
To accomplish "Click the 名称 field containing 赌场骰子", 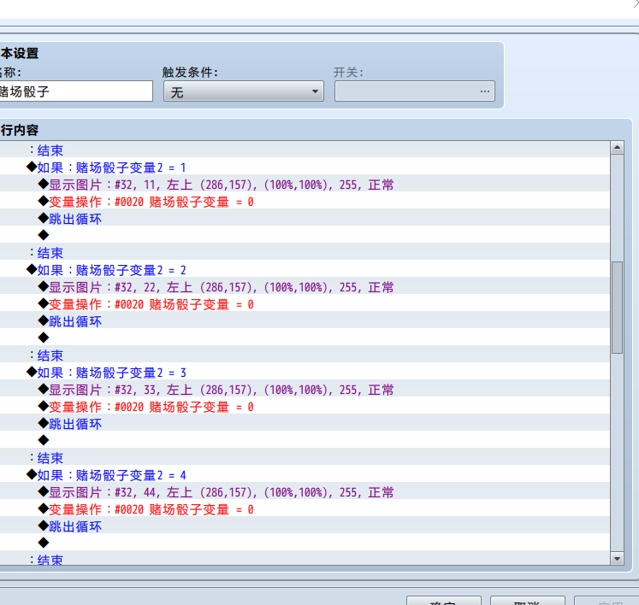I will click(x=76, y=91).
